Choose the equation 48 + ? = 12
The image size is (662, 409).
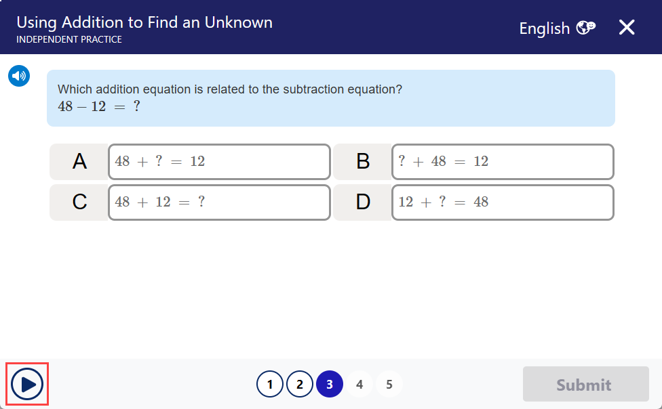[x=219, y=162]
